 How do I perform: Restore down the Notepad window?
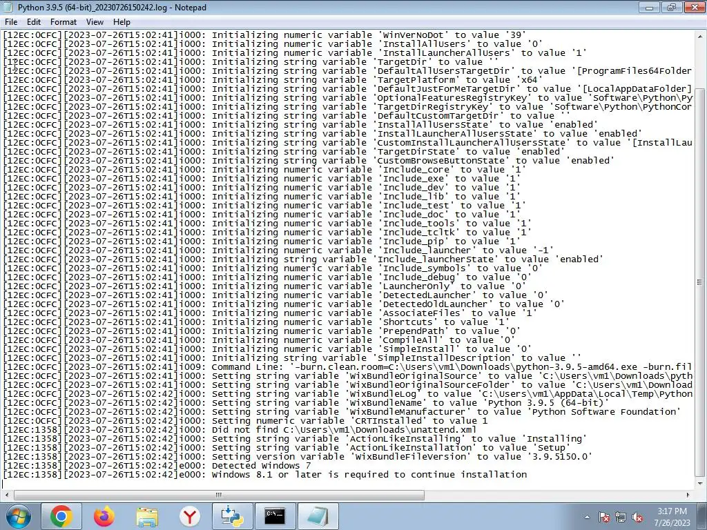672,8
